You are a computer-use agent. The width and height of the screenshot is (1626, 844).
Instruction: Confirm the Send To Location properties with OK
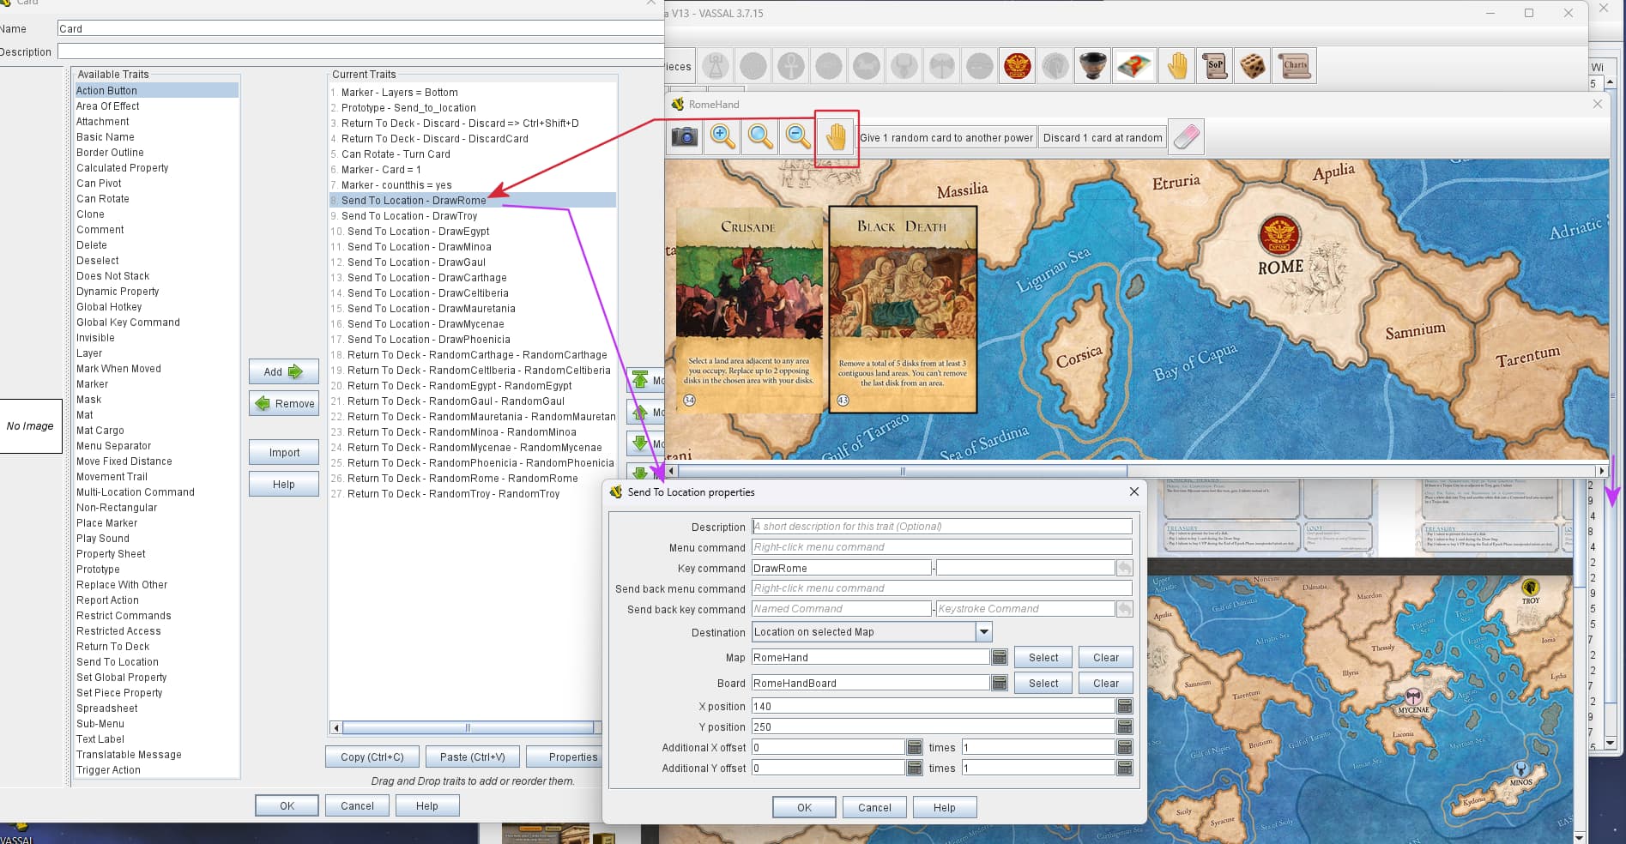coord(804,807)
